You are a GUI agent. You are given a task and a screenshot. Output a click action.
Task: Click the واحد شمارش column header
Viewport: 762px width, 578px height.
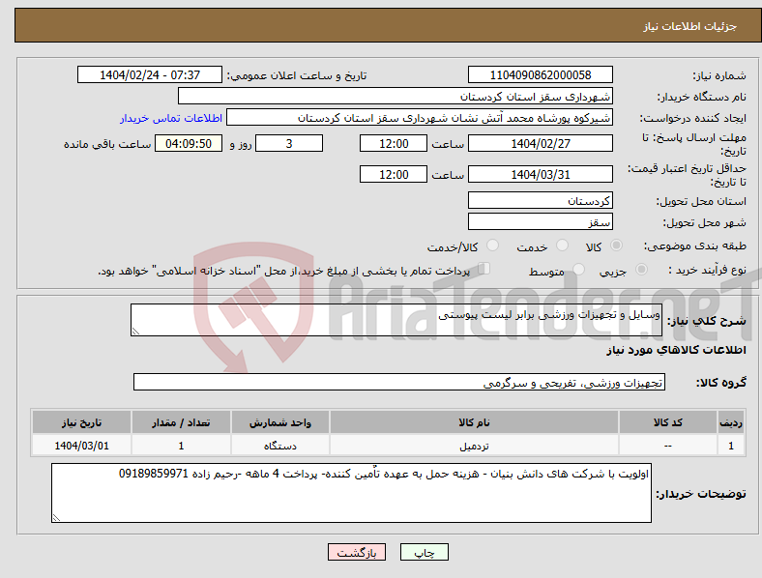click(280, 422)
